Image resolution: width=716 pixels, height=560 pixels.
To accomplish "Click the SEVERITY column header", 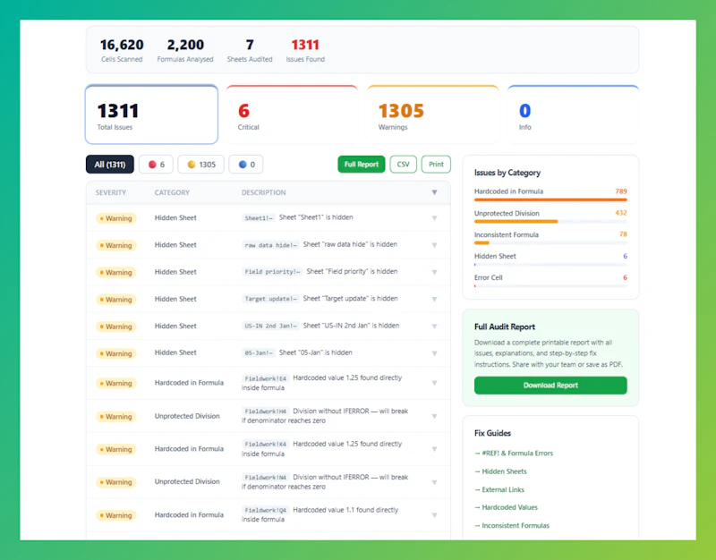I will click(111, 192).
